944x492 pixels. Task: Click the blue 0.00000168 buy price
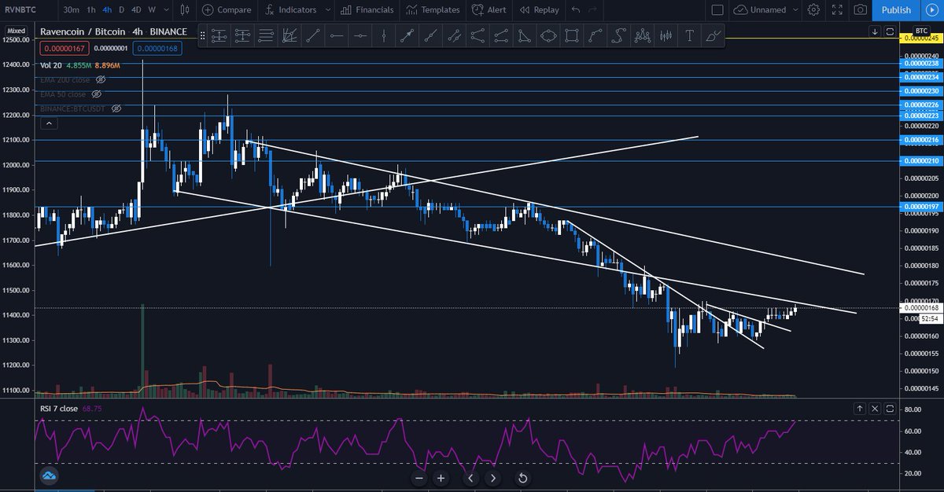157,48
